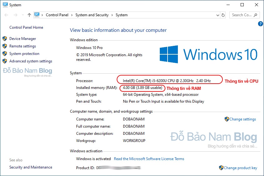Open Security and Maintenance link

31,167
